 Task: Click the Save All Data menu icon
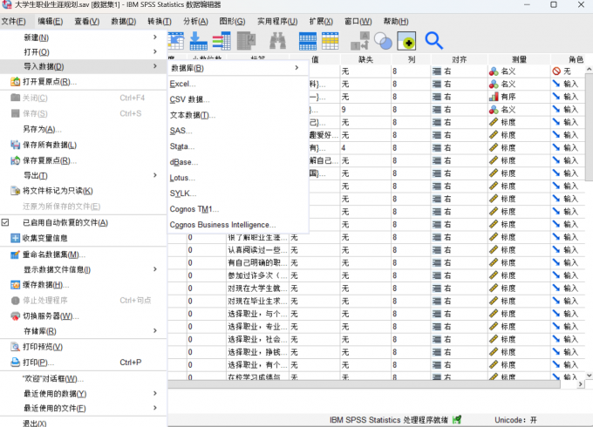(15, 145)
